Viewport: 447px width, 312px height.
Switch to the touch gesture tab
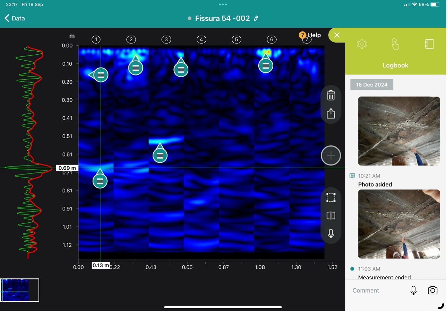(x=395, y=44)
